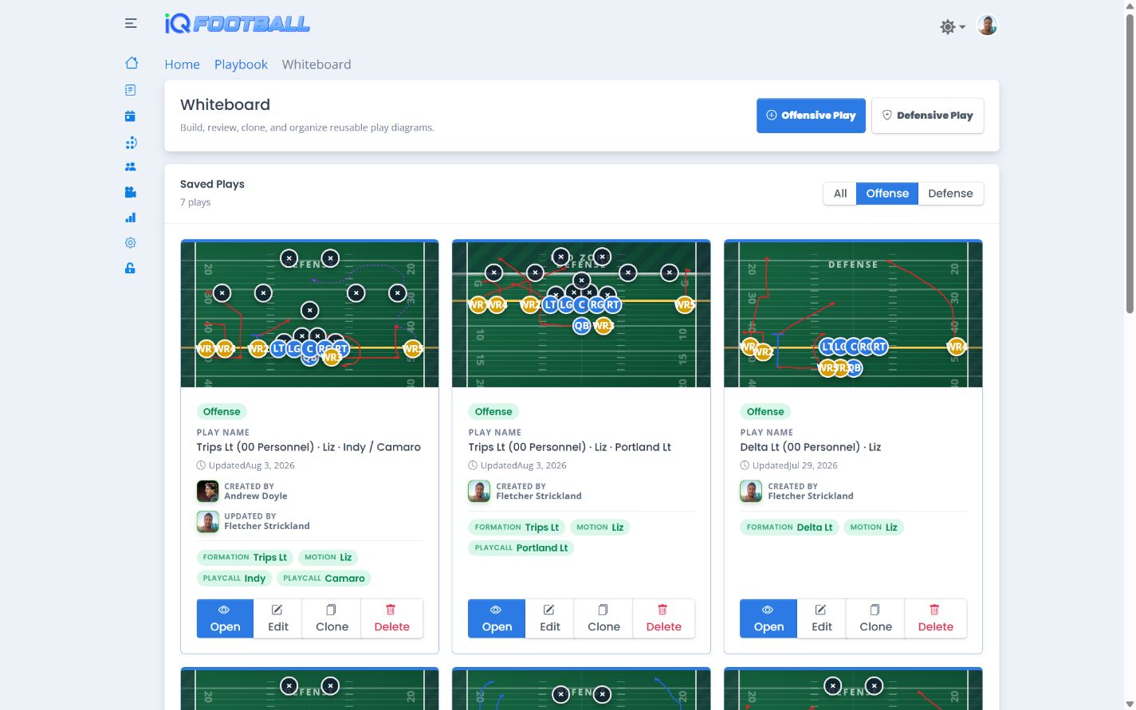Click the '7 plays' count text
1136x710 pixels.
(195, 202)
